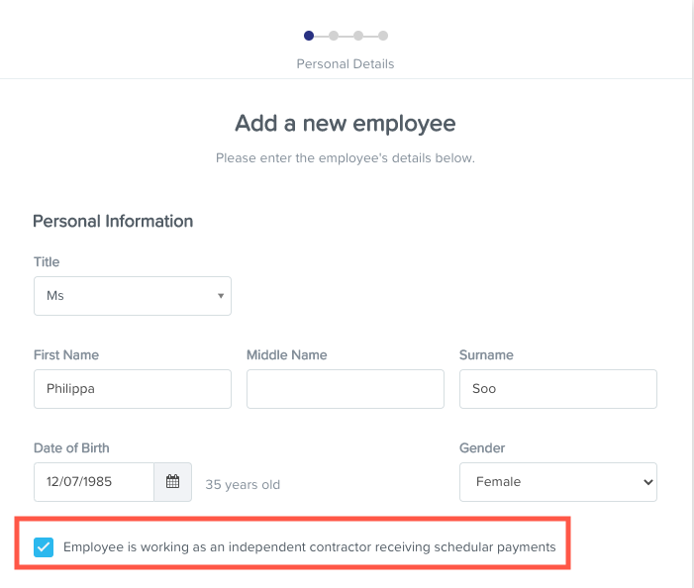Click the Middle Name field label

286,354
